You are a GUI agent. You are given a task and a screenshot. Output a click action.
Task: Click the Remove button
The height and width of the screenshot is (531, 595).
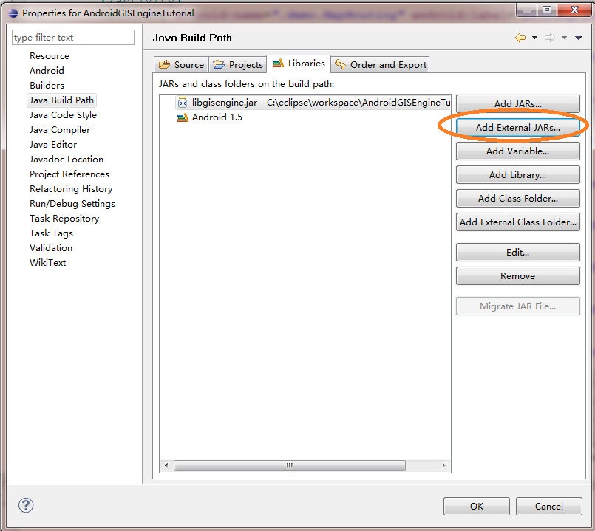pos(518,275)
